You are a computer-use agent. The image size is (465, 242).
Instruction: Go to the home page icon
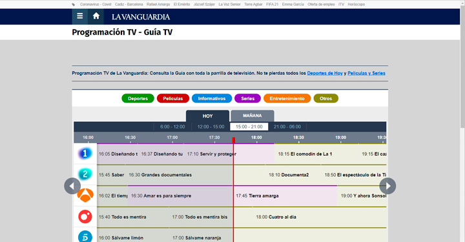pyautogui.click(x=96, y=16)
